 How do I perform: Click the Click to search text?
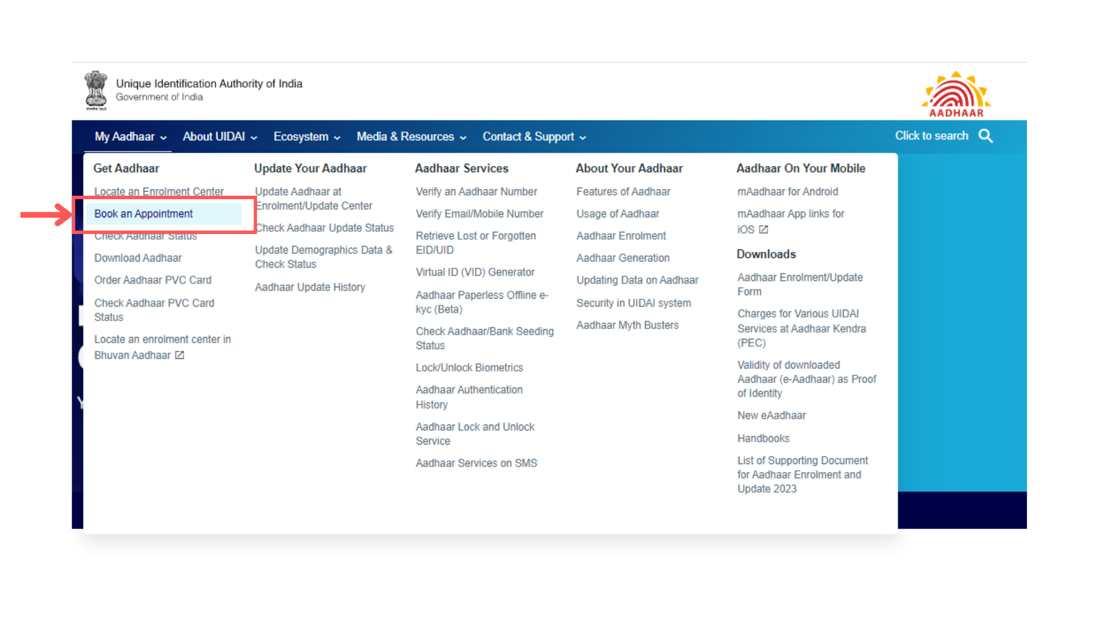[931, 136]
